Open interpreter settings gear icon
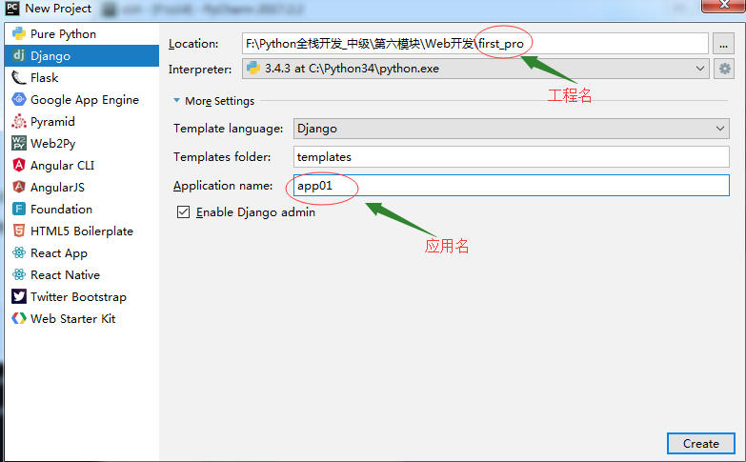The image size is (746, 462). coord(724,69)
